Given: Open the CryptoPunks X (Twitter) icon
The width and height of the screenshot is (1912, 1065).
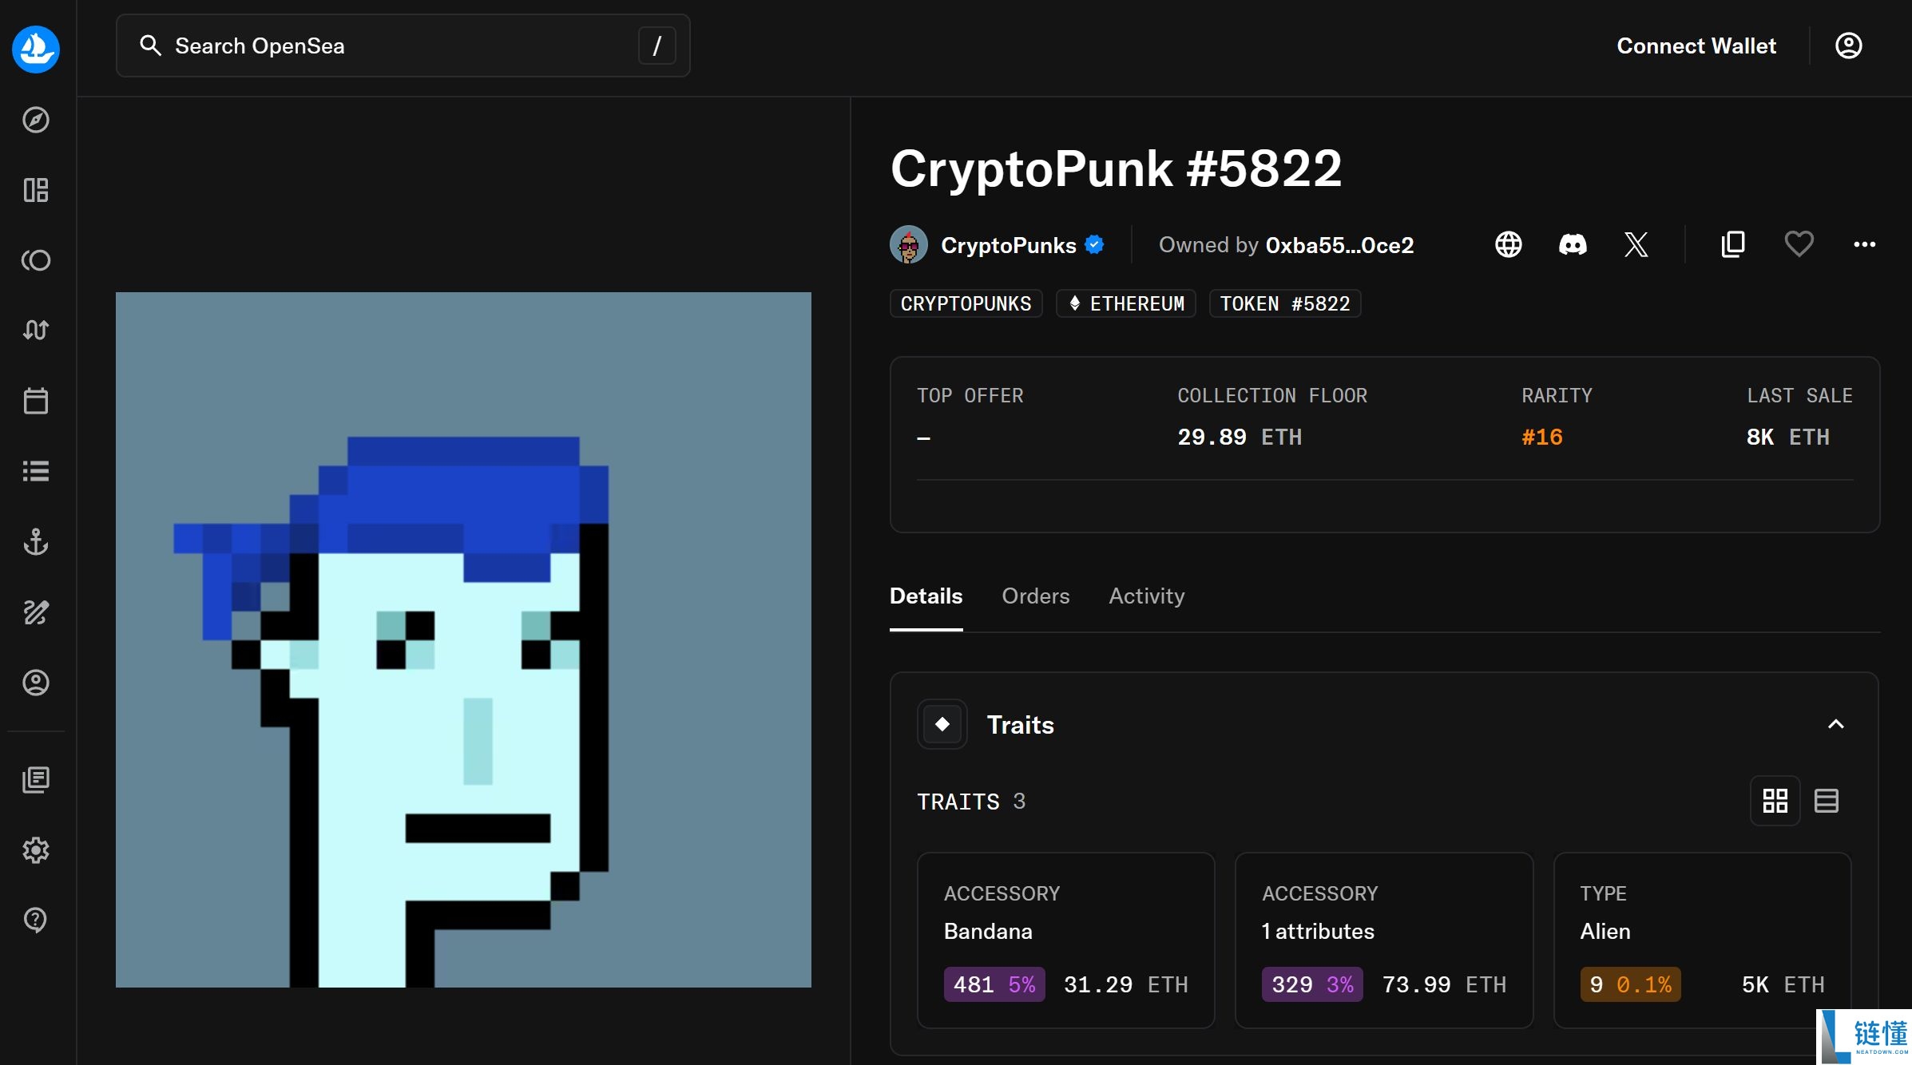Looking at the screenshot, I should point(1636,244).
